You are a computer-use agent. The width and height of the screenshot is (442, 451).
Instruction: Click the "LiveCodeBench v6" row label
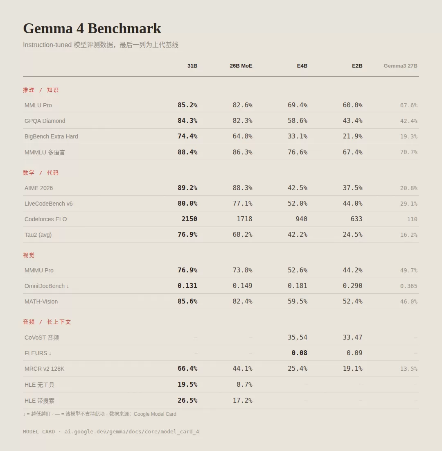click(49, 204)
